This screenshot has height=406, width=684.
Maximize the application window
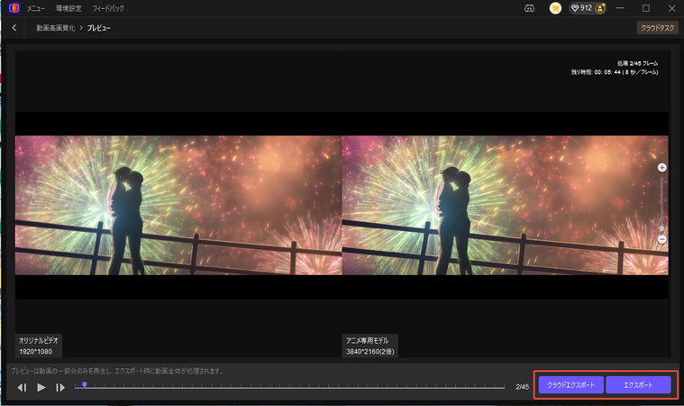646,8
